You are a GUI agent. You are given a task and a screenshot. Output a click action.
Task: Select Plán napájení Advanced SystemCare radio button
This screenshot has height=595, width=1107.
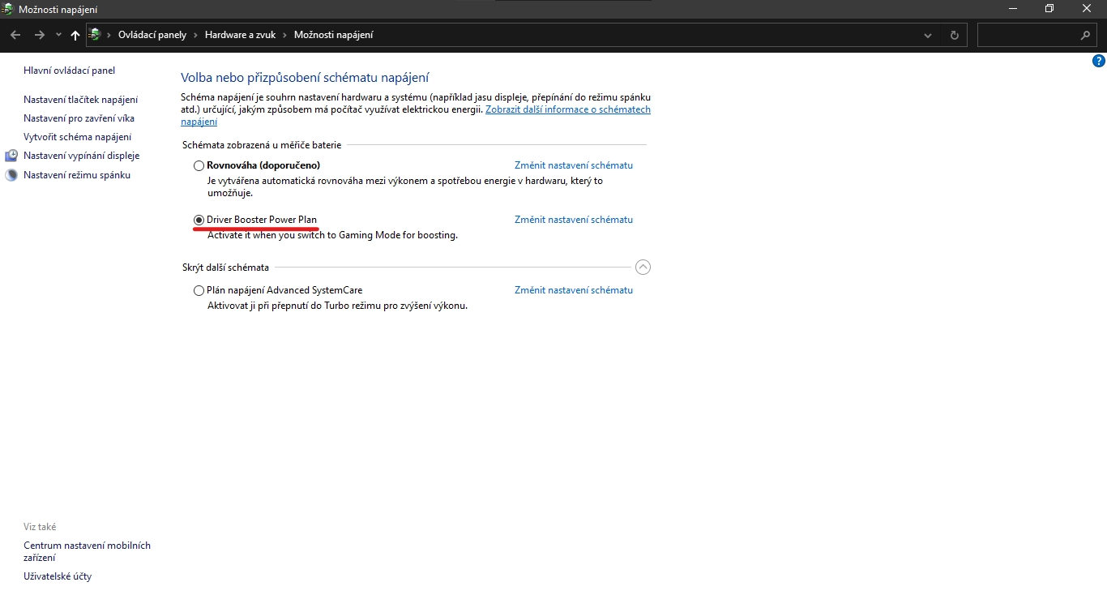coord(199,290)
